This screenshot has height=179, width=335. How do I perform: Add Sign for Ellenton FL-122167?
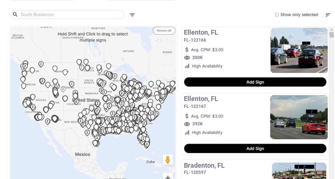pyautogui.click(x=255, y=148)
